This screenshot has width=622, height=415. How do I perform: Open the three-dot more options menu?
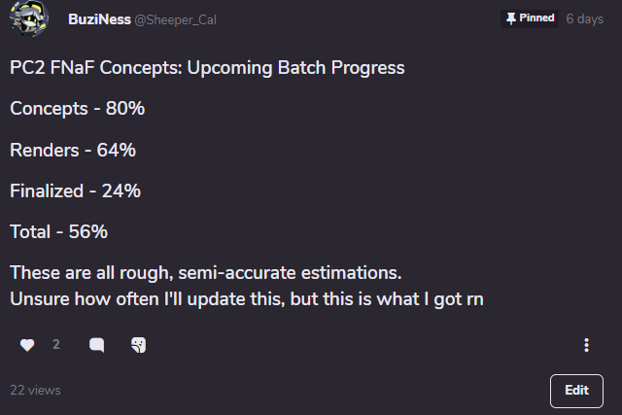coord(586,345)
